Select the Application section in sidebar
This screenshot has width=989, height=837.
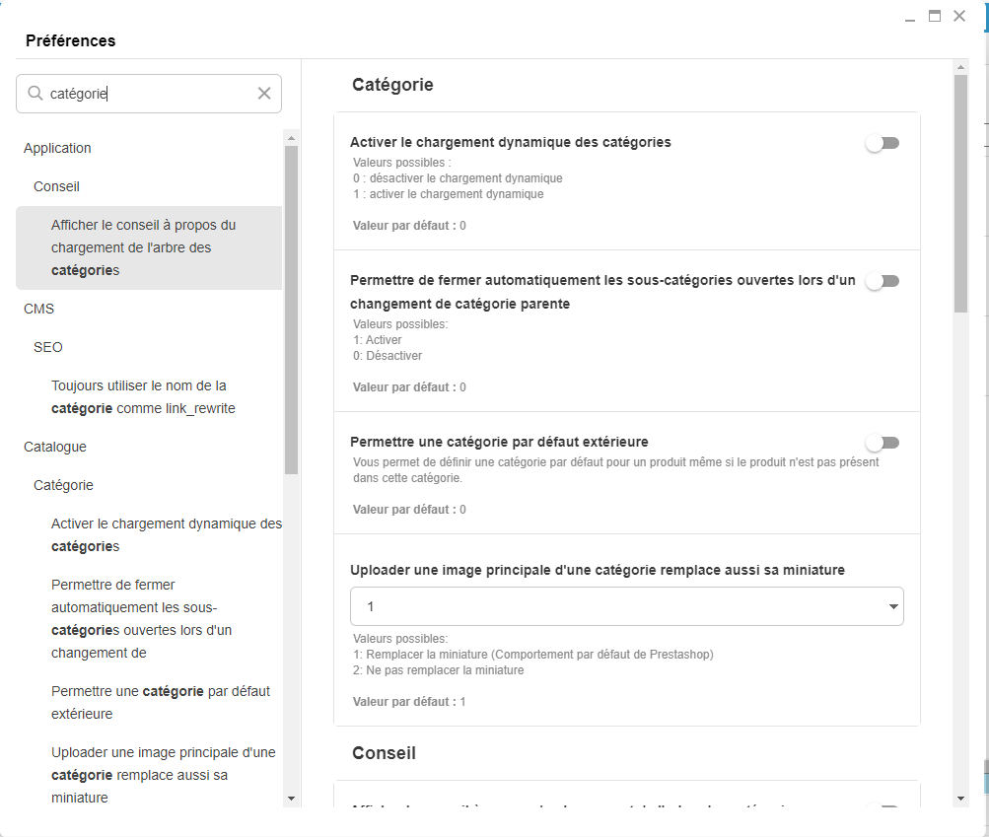(x=57, y=148)
